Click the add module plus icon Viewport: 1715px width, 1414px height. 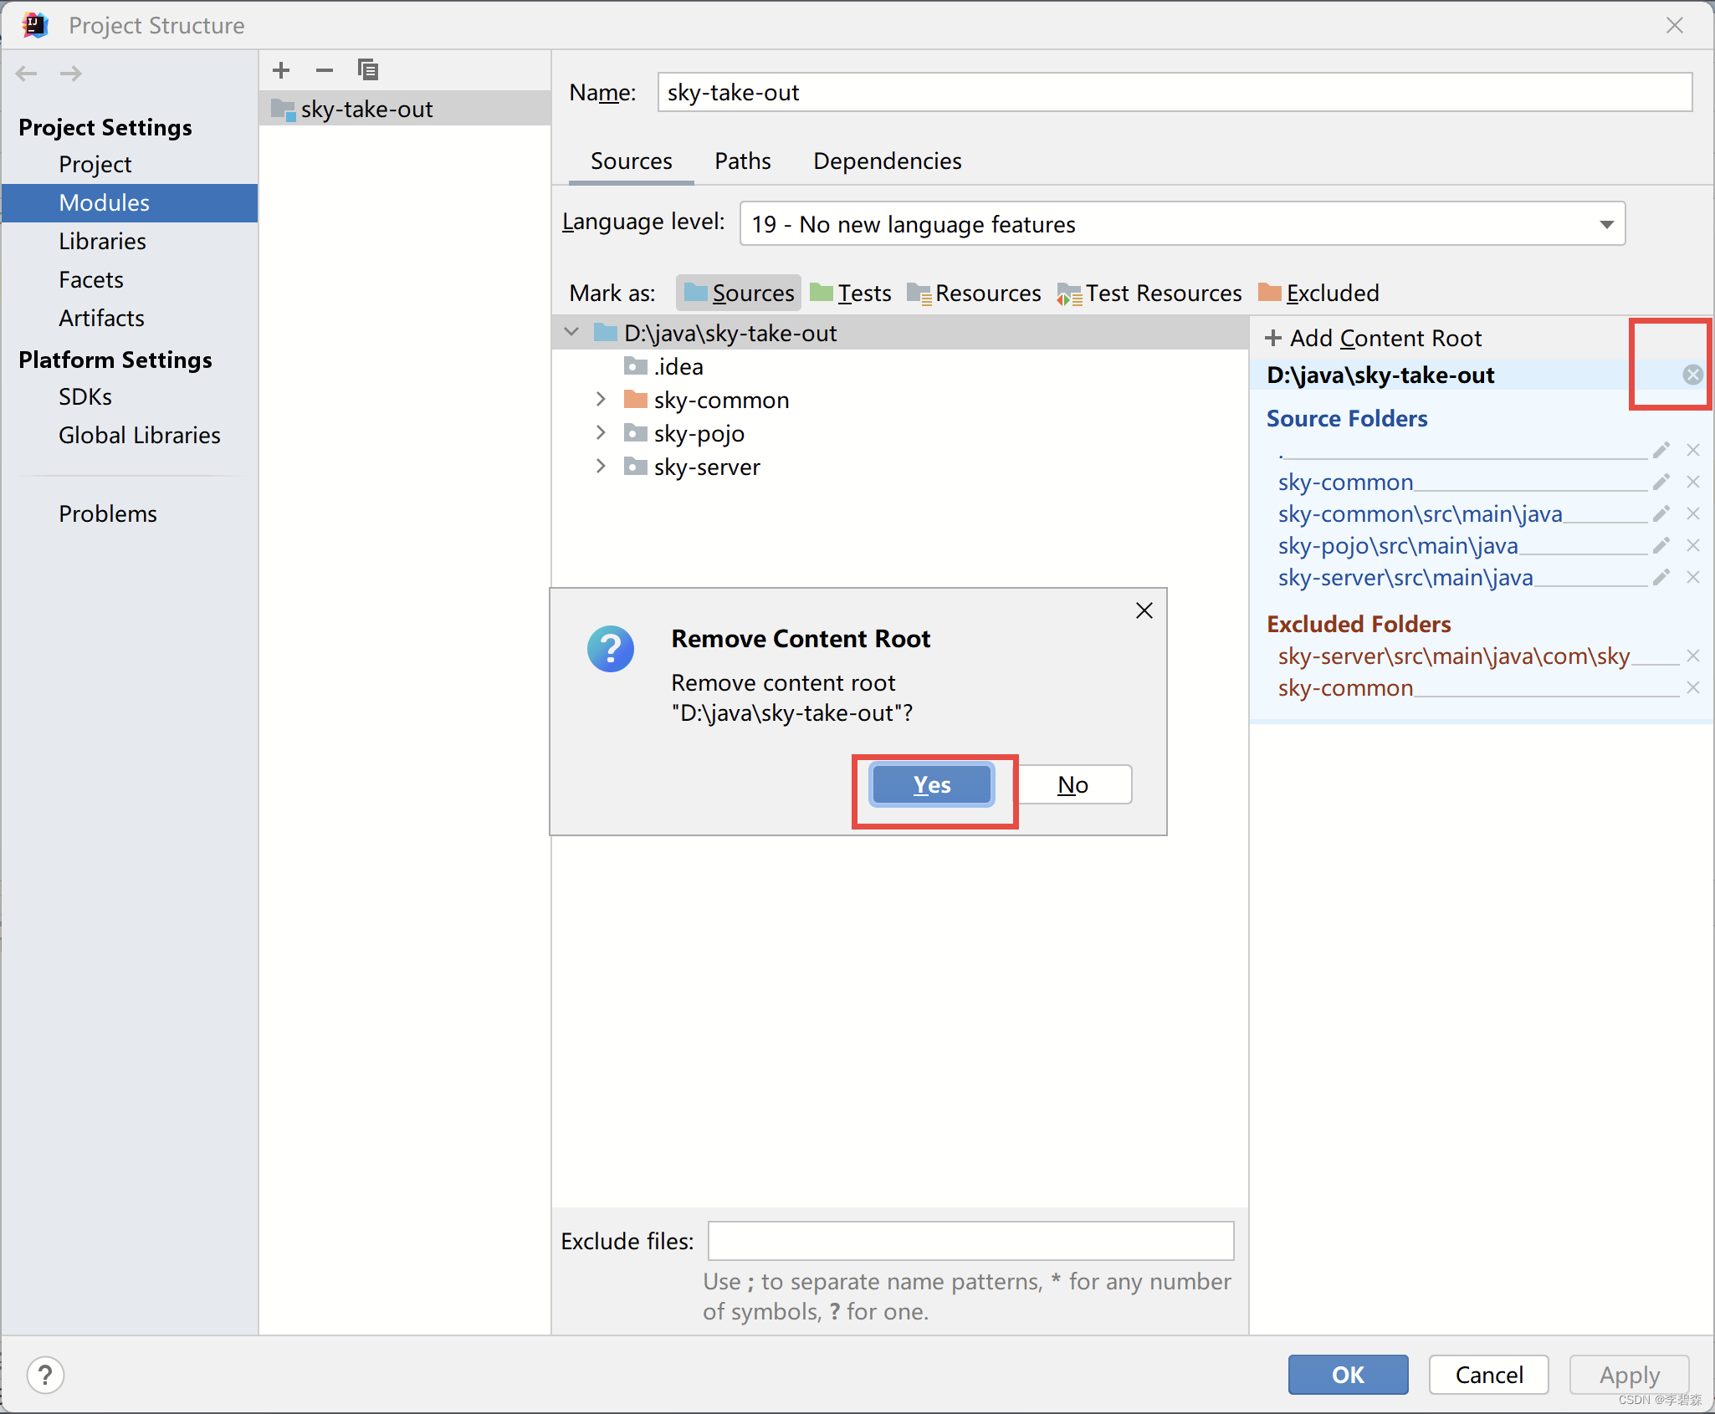coord(281,70)
